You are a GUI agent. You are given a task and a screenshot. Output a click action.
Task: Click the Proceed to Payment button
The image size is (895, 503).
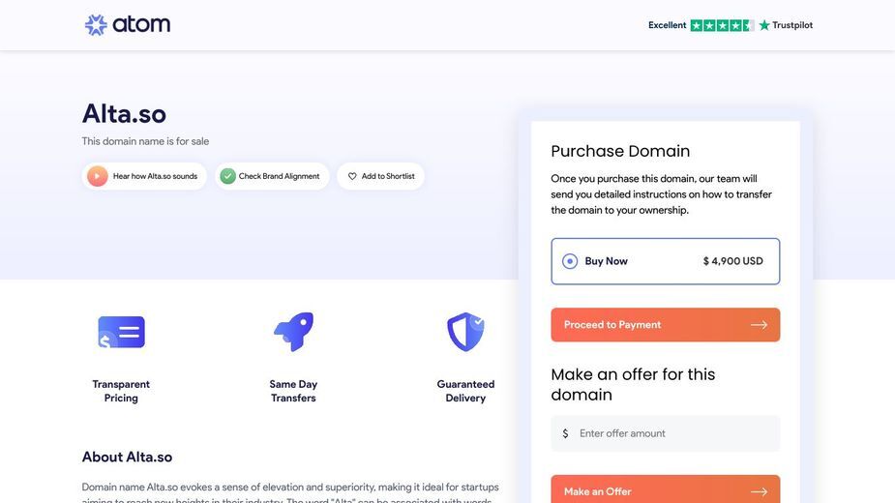666,325
